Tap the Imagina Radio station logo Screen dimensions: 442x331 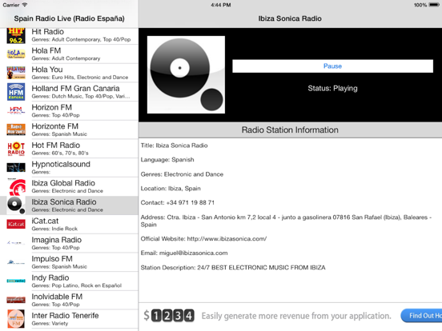[x=16, y=243]
